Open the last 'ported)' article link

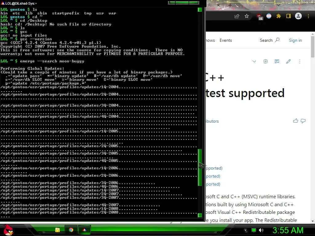[213, 184]
